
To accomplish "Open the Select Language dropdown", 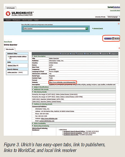I will click(x=113, y=17).
